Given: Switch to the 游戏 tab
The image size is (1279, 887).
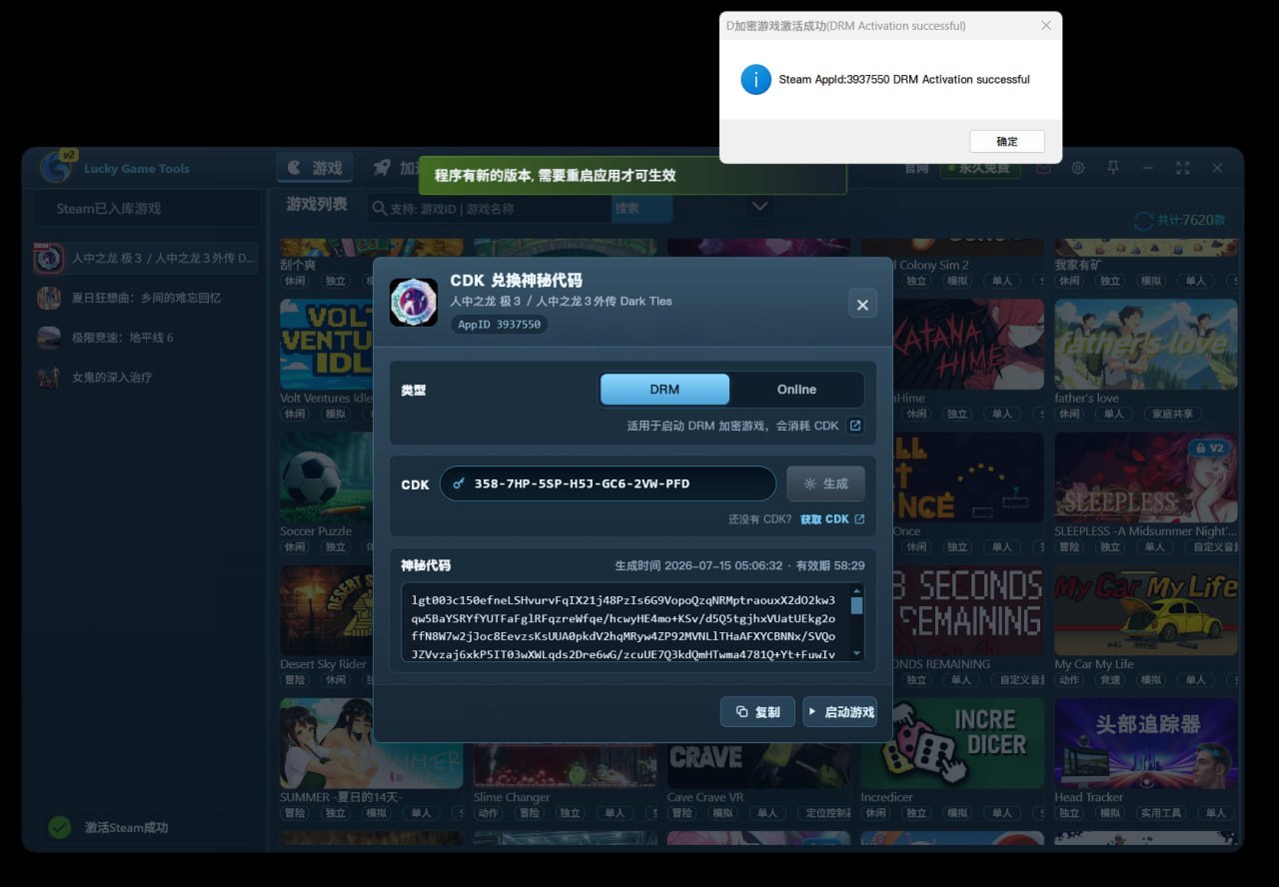Looking at the screenshot, I should [x=315, y=168].
